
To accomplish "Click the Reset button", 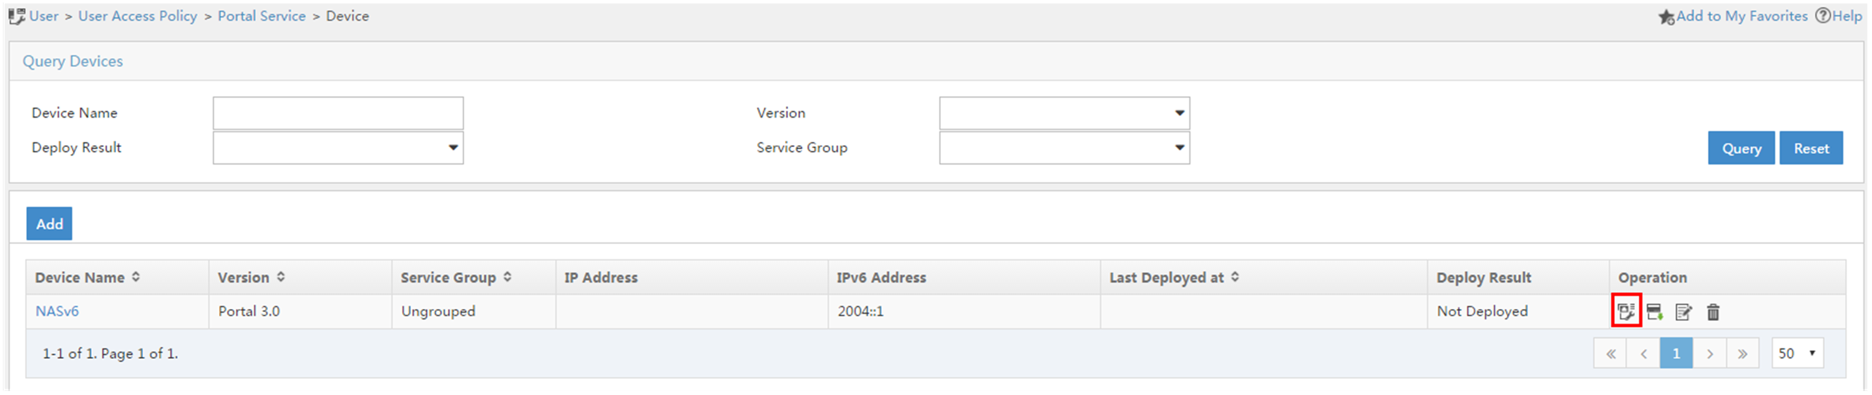I will (1811, 148).
